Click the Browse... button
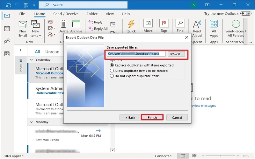The width and height of the screenshot is (255, 159). click(176, 54)
